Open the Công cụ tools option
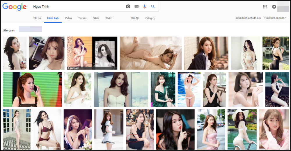291x151 pixels. [x=150, y=18]
